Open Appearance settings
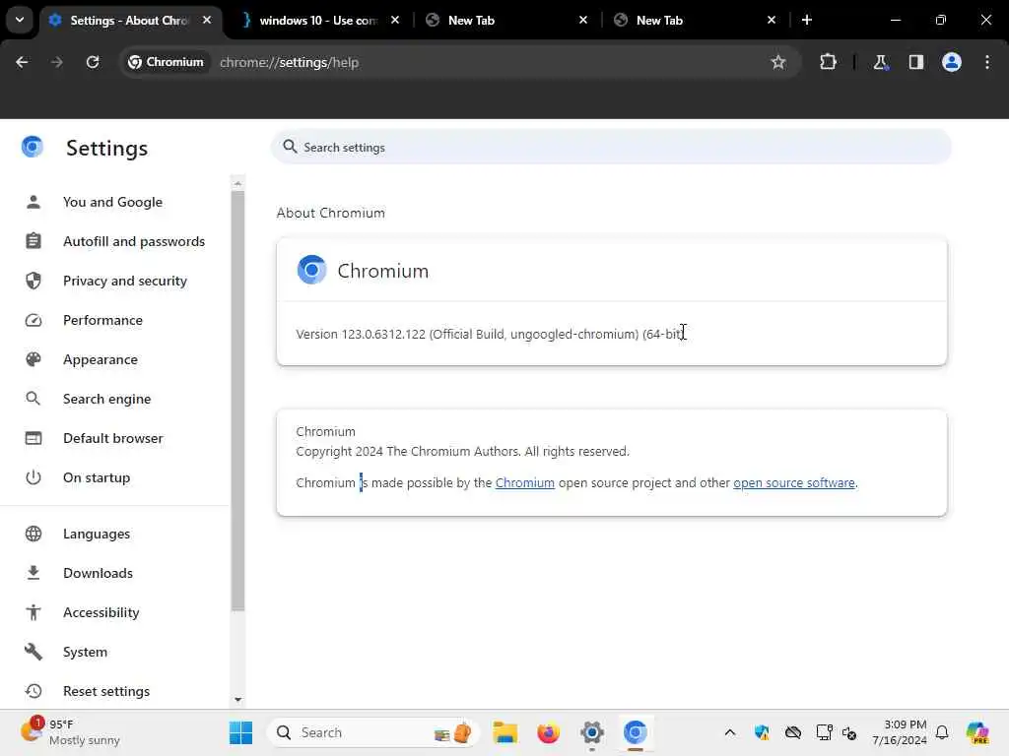The image size is (1009, 756). click(101, 359)
